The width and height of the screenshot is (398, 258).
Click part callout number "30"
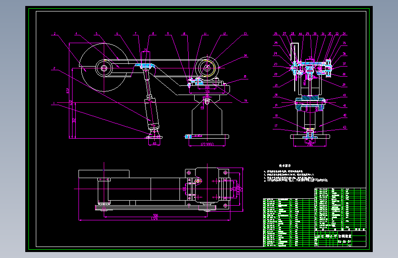[x=315, y=33]
